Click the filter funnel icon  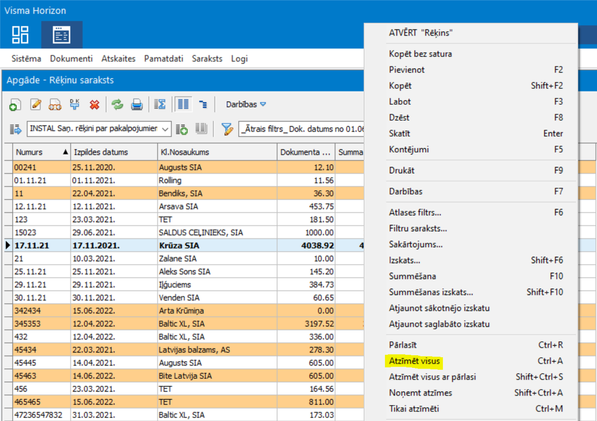(226, 129)
